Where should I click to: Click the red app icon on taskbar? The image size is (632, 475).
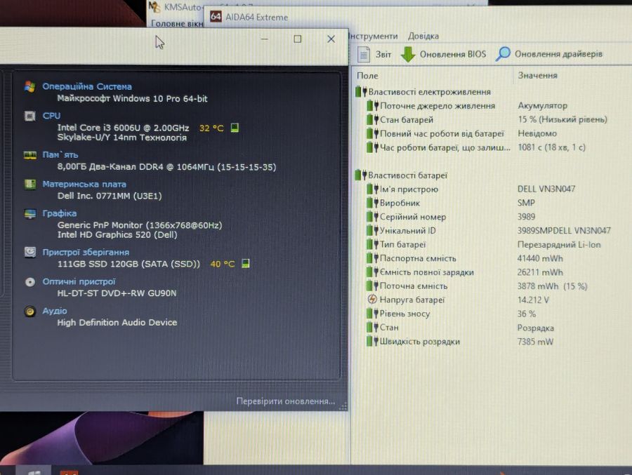coord(69,472)
